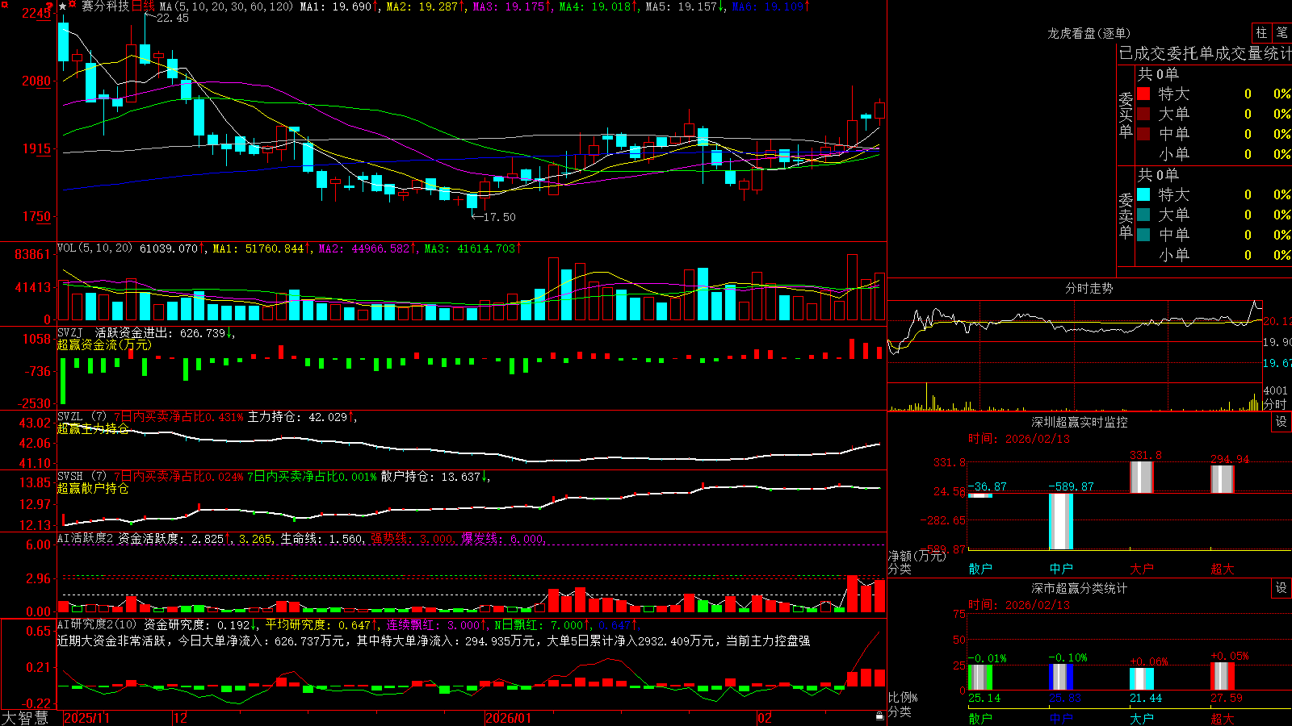Click the red 特大 buy-order color swatch
This screenshot has height=726, width=1292.
click(x=1143, y=94)
